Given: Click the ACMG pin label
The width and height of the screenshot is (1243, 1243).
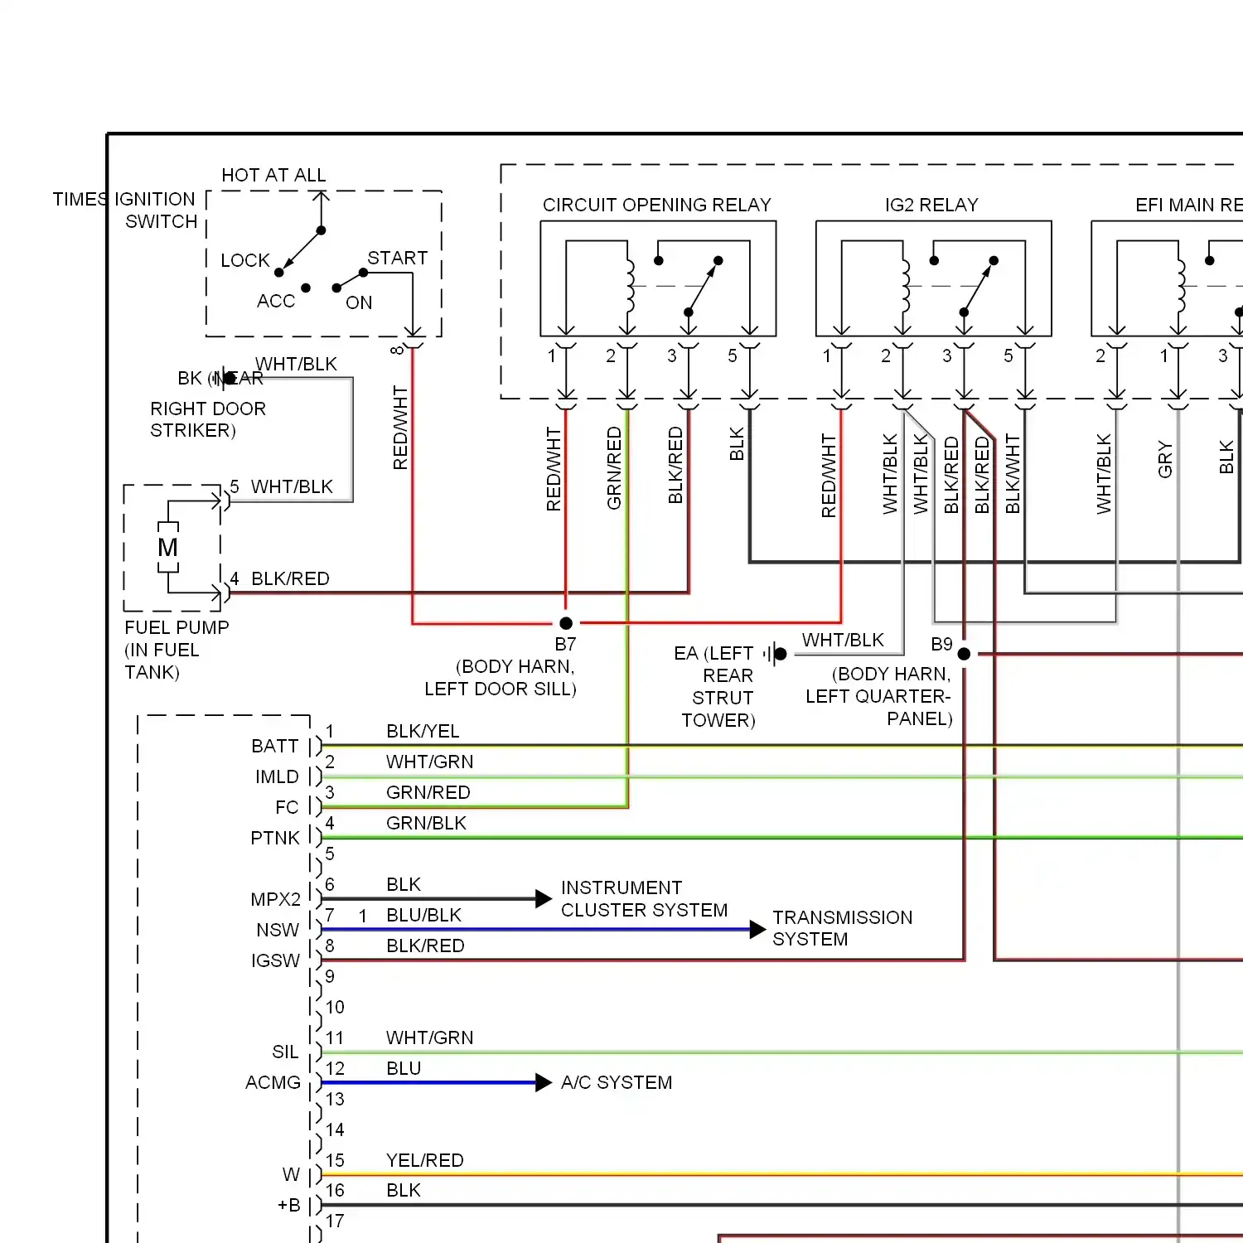Looking at the screenshot, I should [273, 1082].
